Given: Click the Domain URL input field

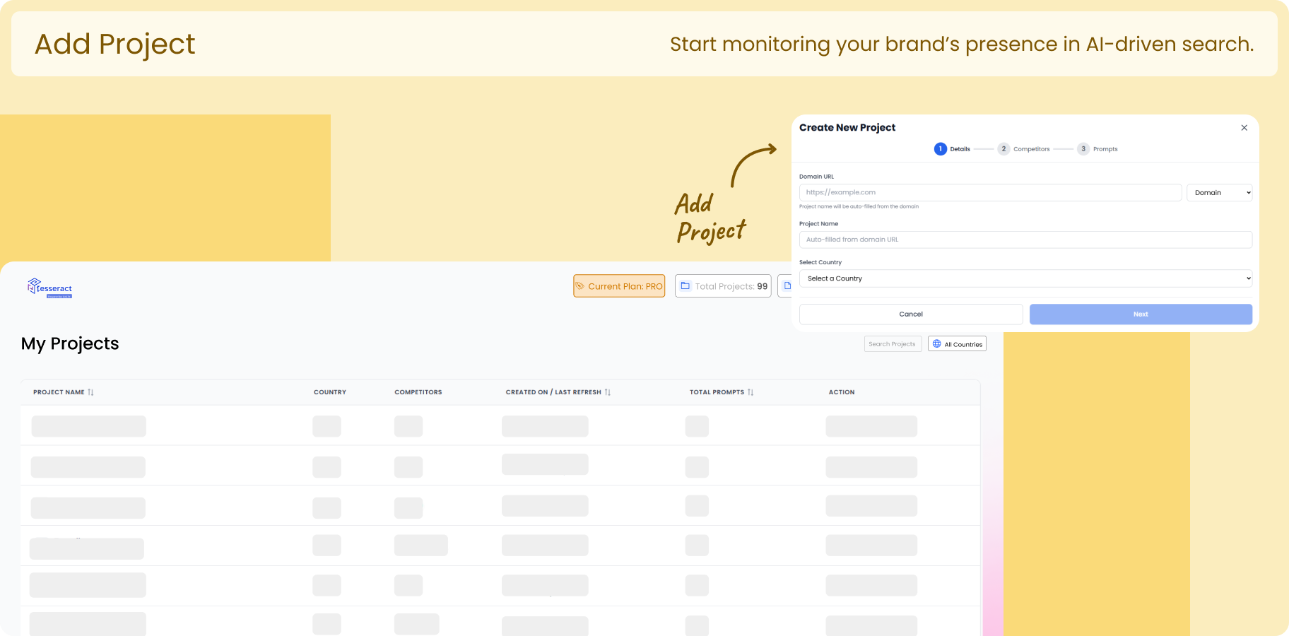Looking at the screenshot, I should pyautogui.click(x=989, y=192).
